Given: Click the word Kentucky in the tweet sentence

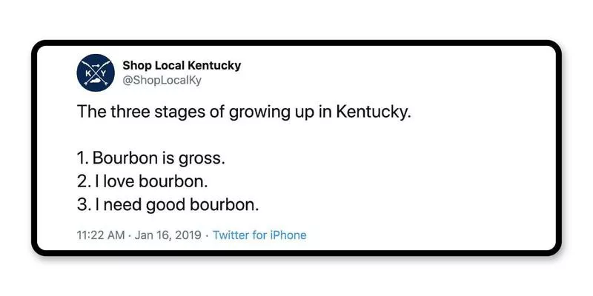Looking at the screenshot, I should [373, 114].
